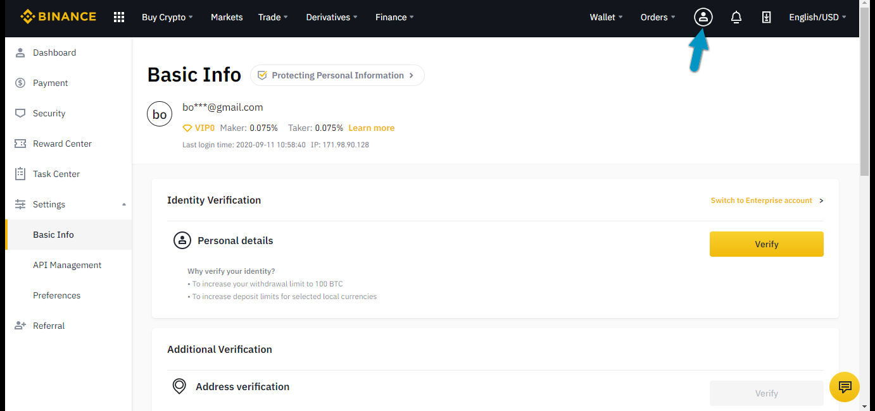875x411 pixels.
Task: Click the Maker: 0.075% fee text
Action: pyautogui.click(x=249, y=128)
